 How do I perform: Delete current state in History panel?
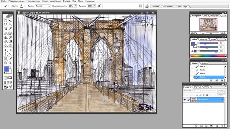[x=222, y=80]
